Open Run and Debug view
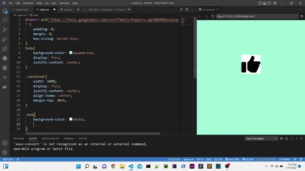The height and width of the screenshot is (171, 305). tap(5, 39)
